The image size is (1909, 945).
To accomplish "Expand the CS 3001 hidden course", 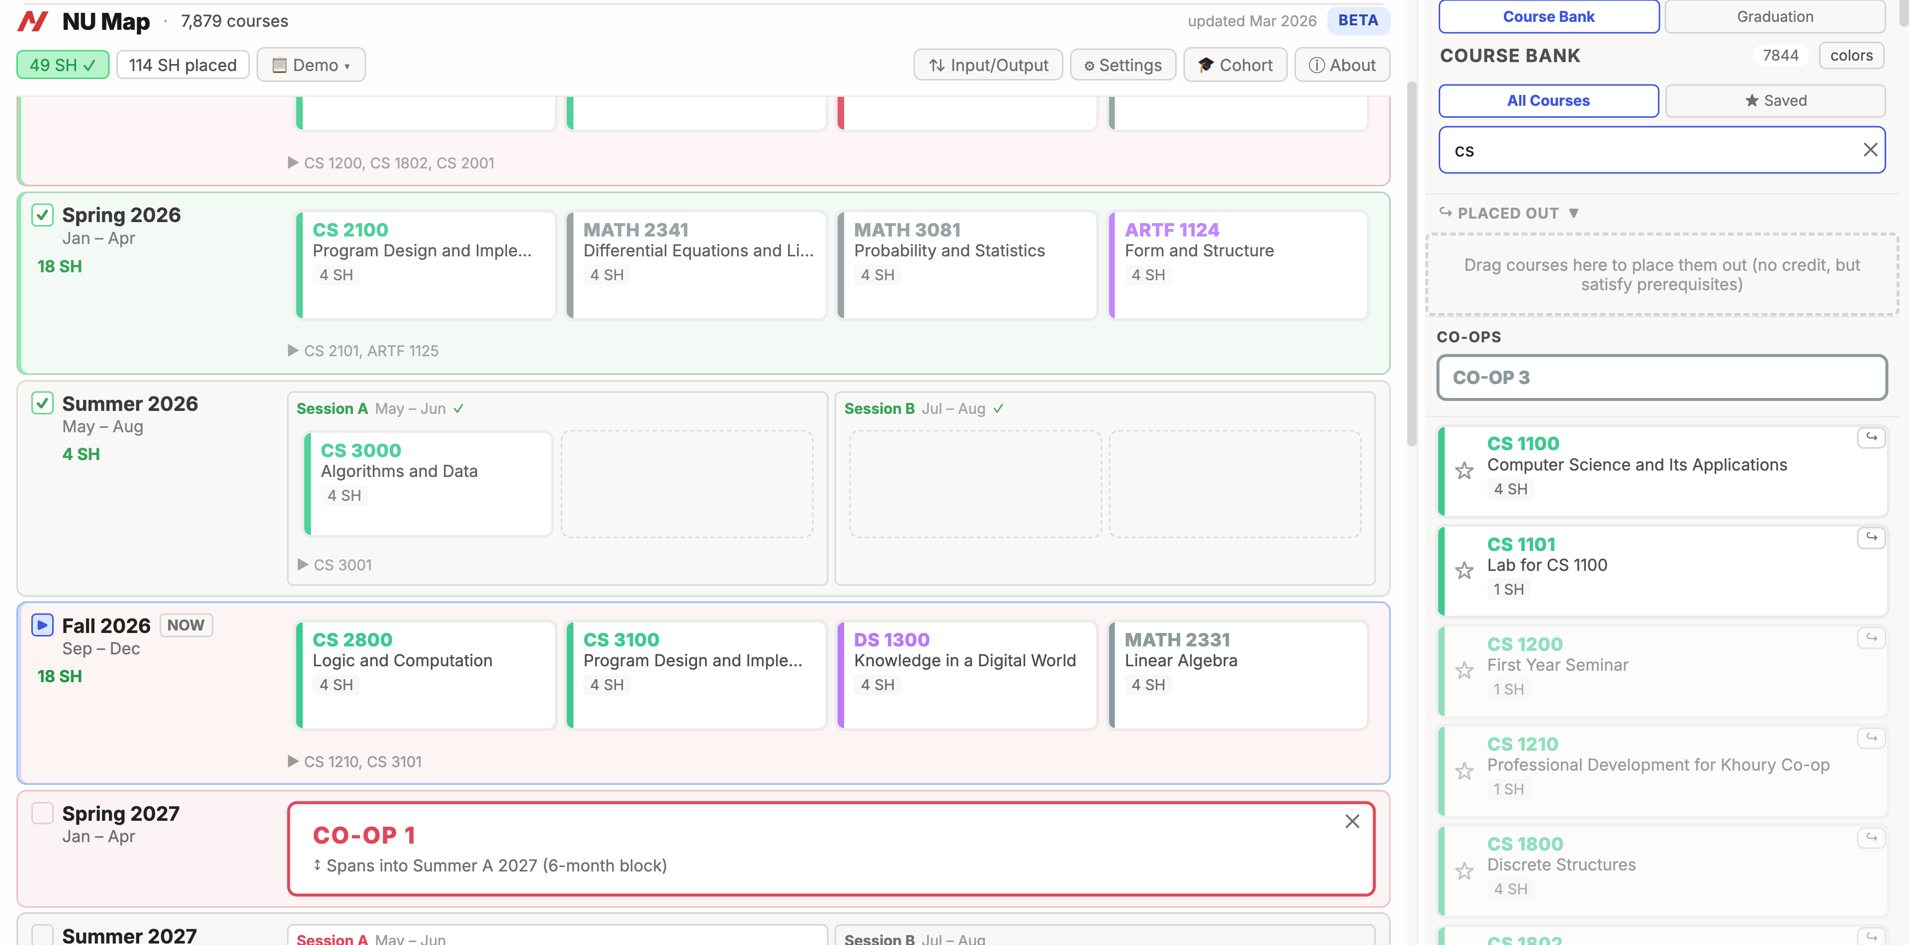I will 335,565.
